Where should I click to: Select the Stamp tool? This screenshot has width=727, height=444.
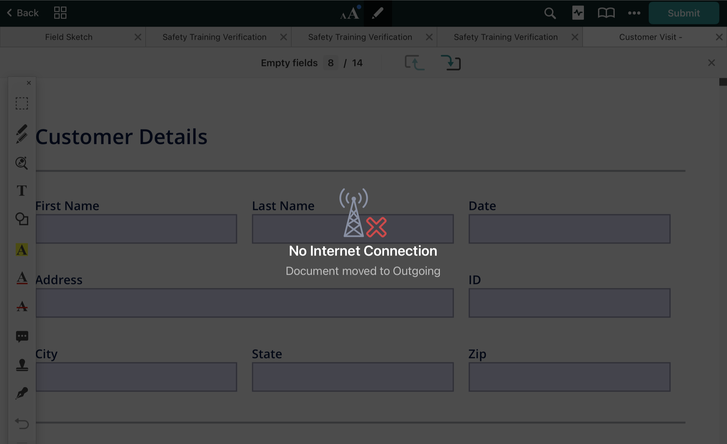point(22,365)
